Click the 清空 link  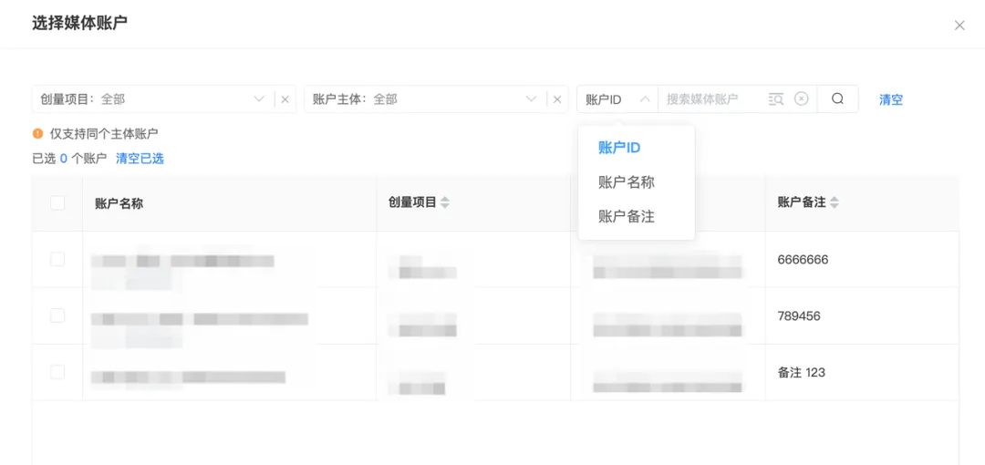coord(891,99)
